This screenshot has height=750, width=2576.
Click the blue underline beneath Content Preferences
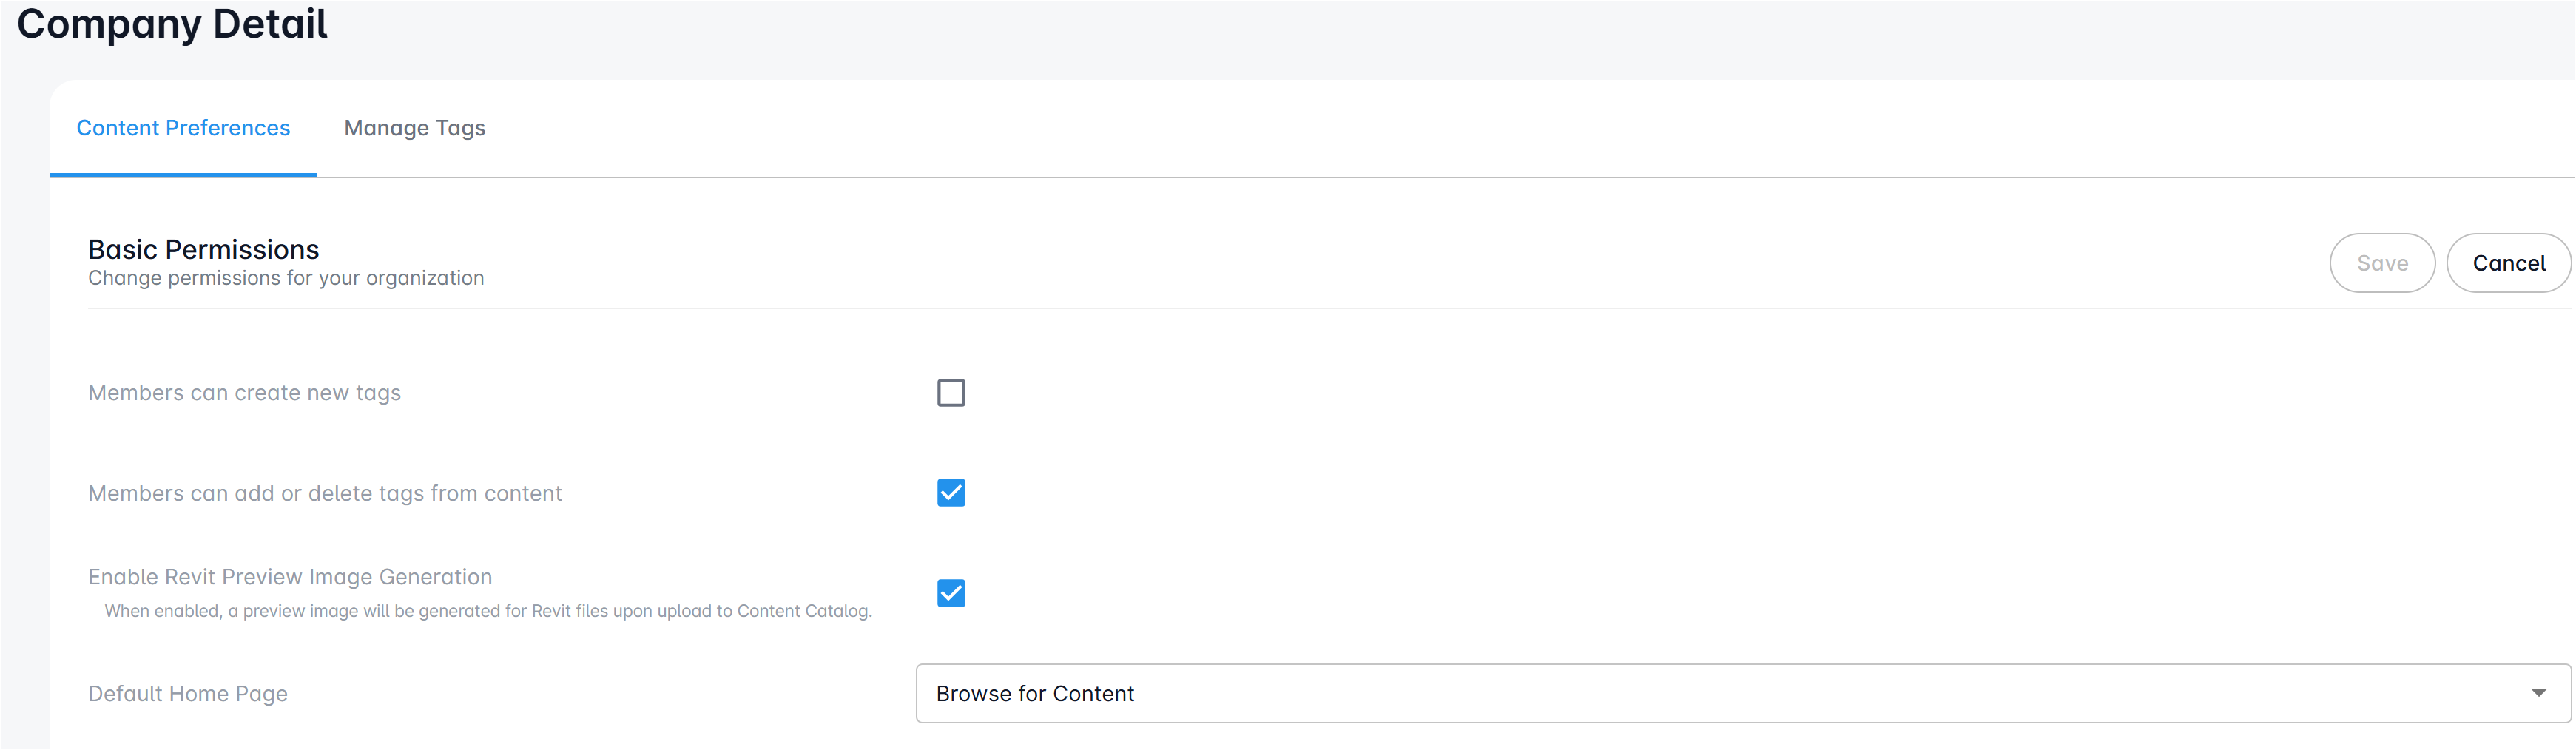tap(183, 175)
